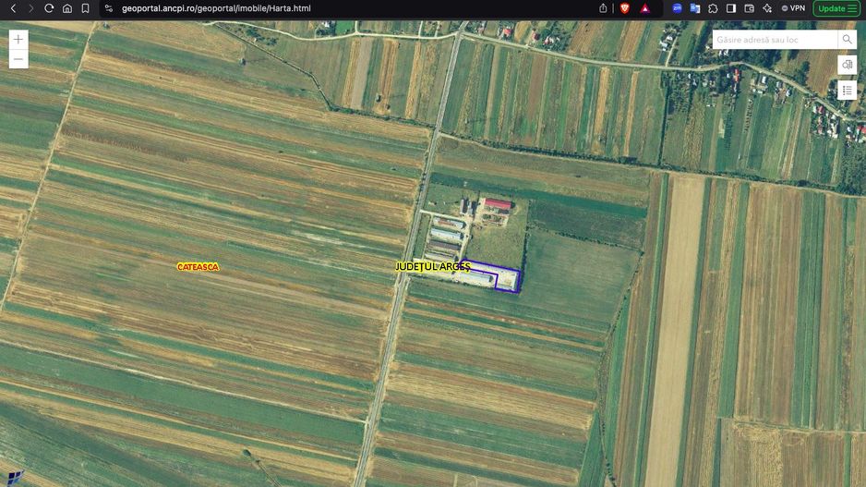Open the Brave Wallet icon
Screen dimensions: 866x487
(750, 8)
